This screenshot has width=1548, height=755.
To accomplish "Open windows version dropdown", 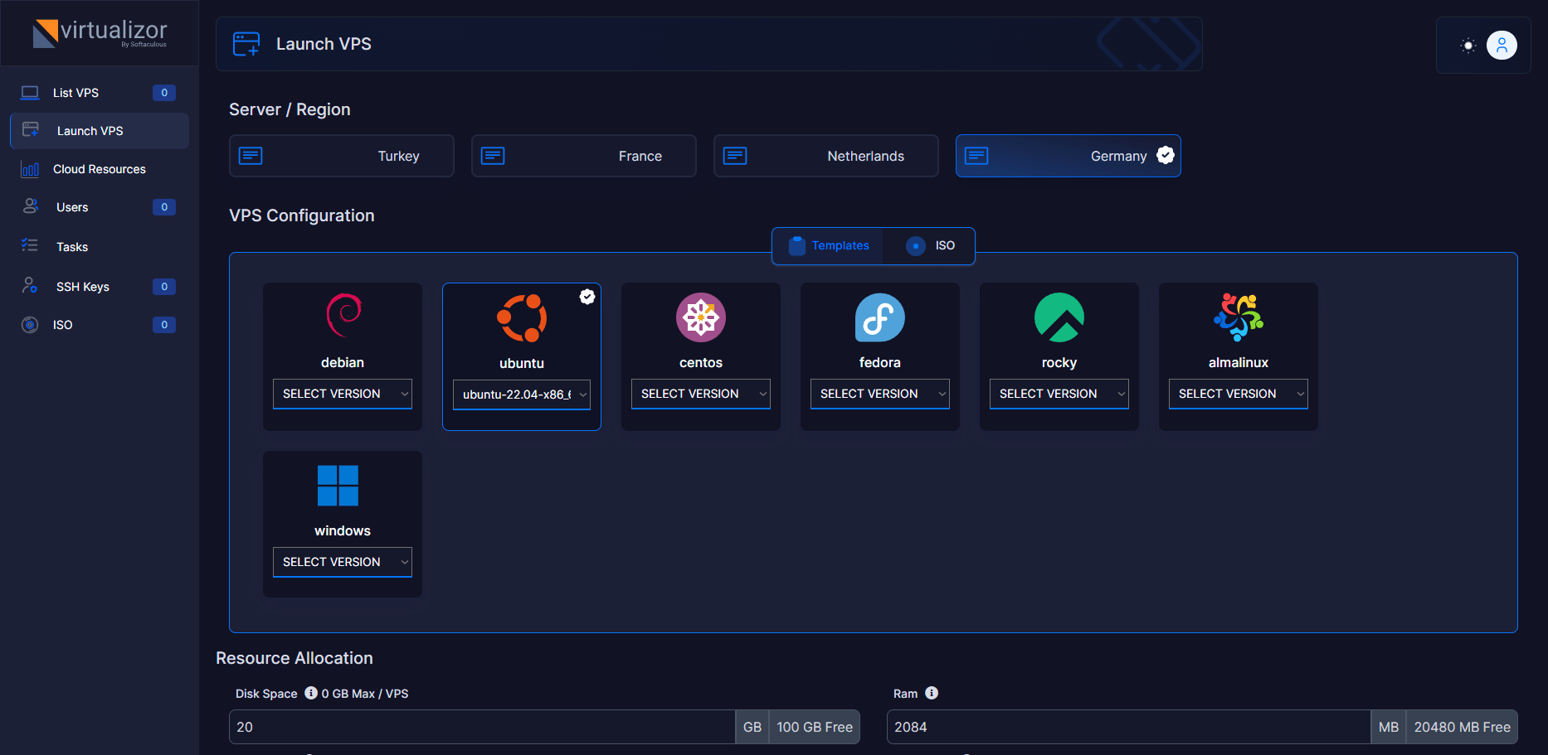I will pyautogui.click(x=343, y=562).
